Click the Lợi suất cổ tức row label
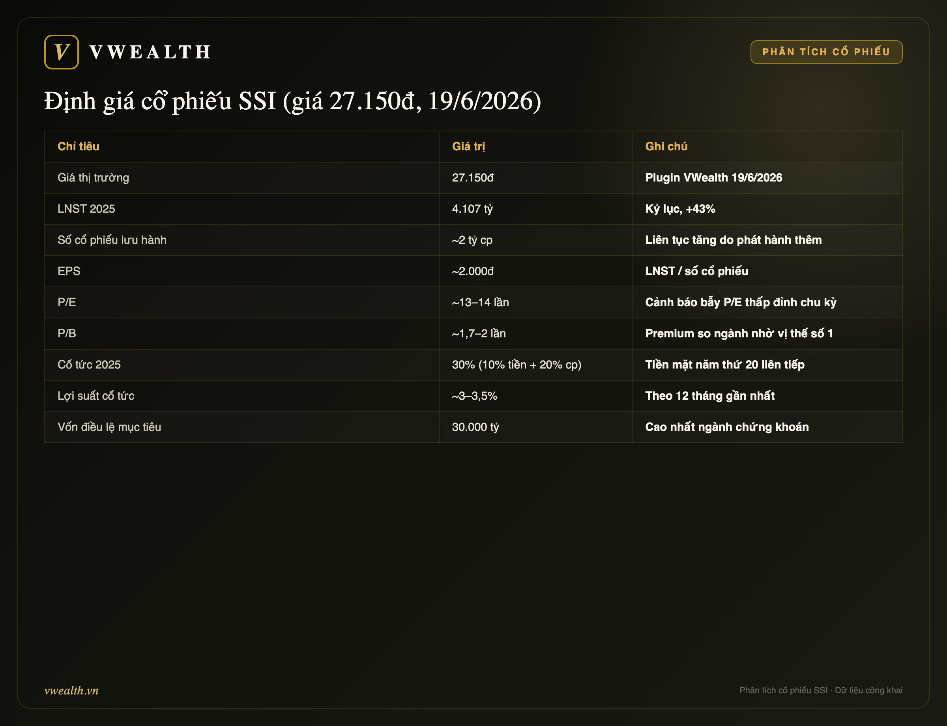The height and width of the screenshot is (726, 947). pyautogui.click(x=96, y=395)
